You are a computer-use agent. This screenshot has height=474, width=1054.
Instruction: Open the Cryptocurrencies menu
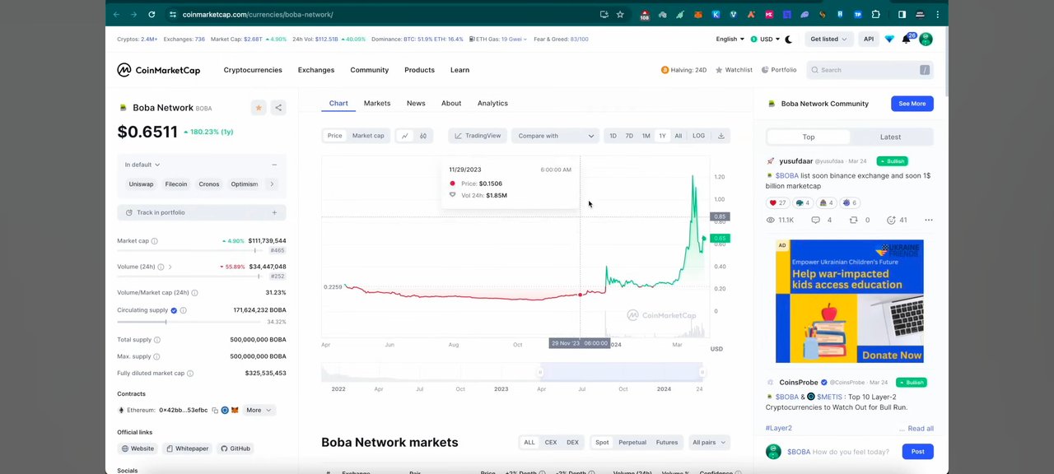tap(253, 70)
